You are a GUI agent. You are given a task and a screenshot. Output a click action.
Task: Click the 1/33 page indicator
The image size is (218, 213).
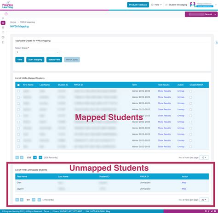coord(29,157)
